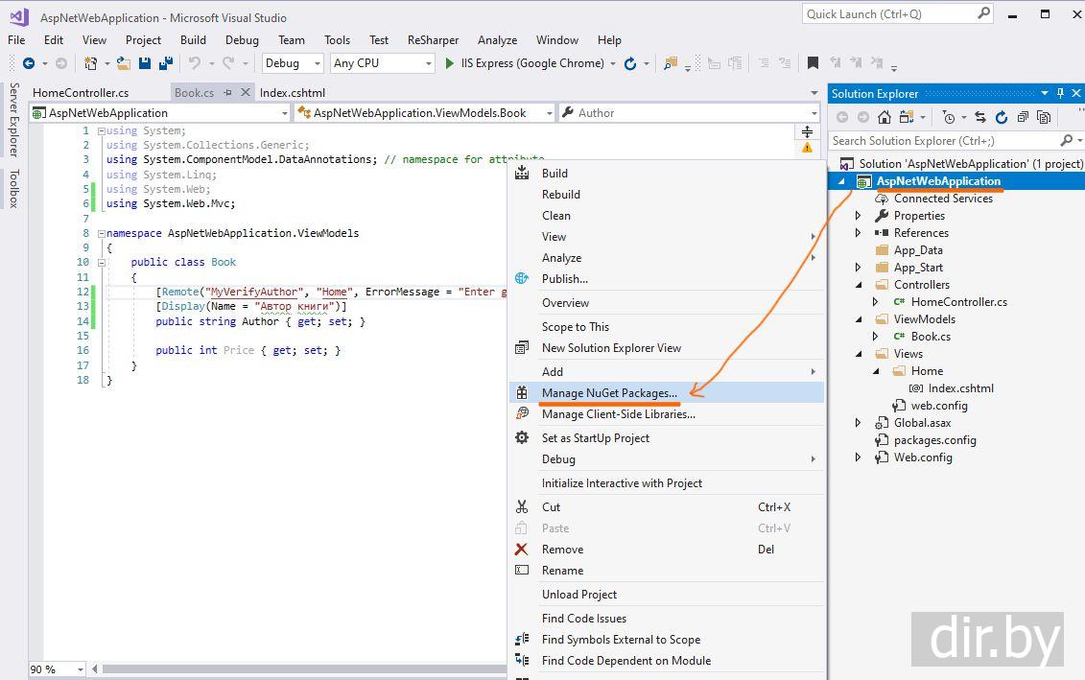The width and height of the screenshot is (1085, 680).
Task: Toggle pin on the Book.cs tab
Action: coord(226,93)
